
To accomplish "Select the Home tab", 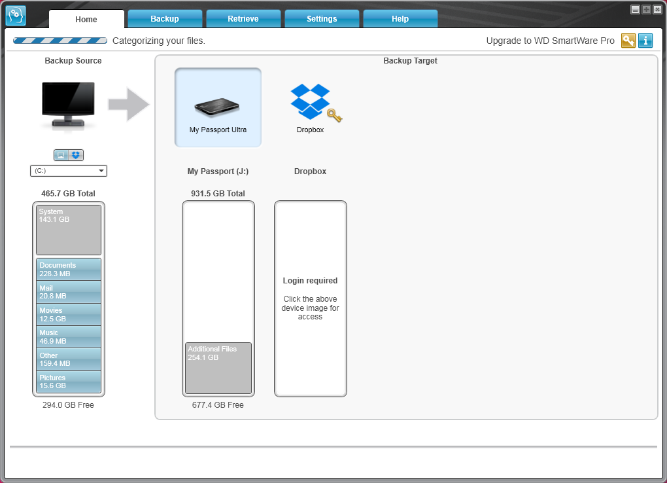I will [x=86, y=19].
